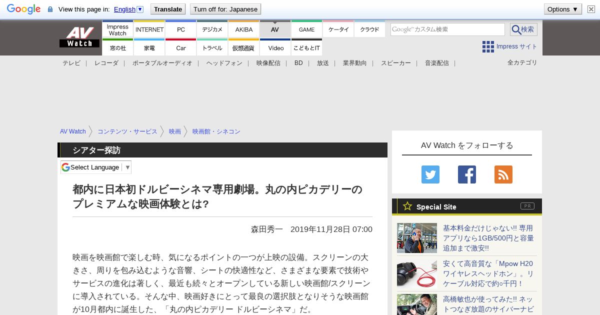This screenshot has width=600, height=315.
Task: Open the クラウド Watch tab
Action: coord(370,29)
